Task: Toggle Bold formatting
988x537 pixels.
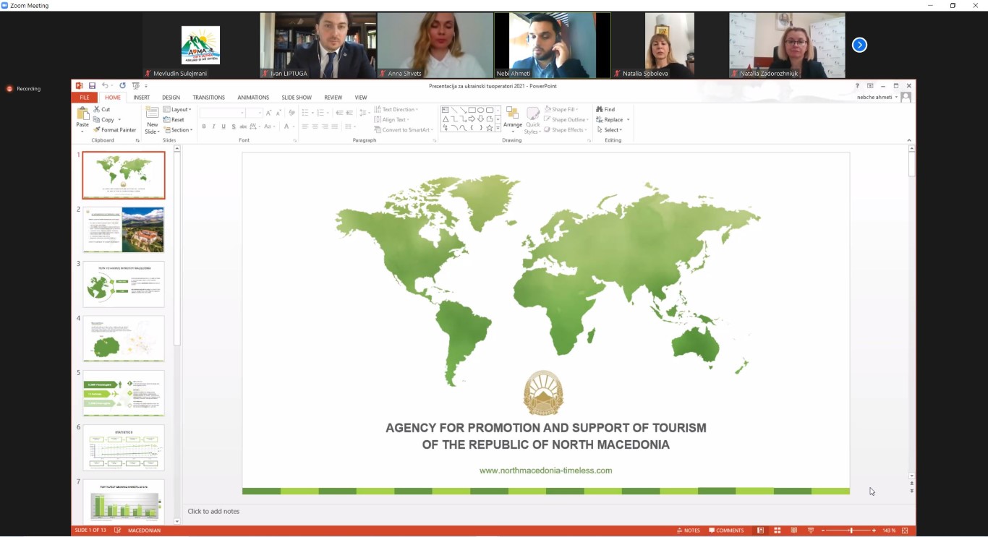Action: point(204,126)
